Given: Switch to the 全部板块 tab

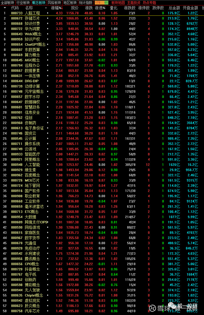Looking at the screenshot, I should tap(7, 3).
